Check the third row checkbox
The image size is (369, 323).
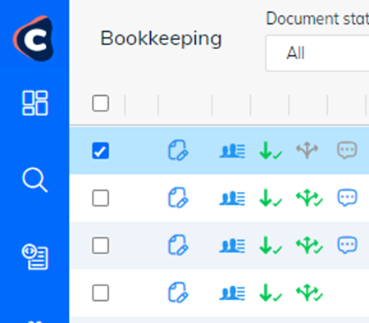[101, 245]
